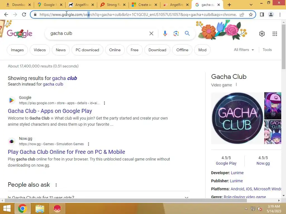Apply the Download filter chip
The height and width of the screenshot is (214, 286).
pyautogui.click(x=157, y=50)
